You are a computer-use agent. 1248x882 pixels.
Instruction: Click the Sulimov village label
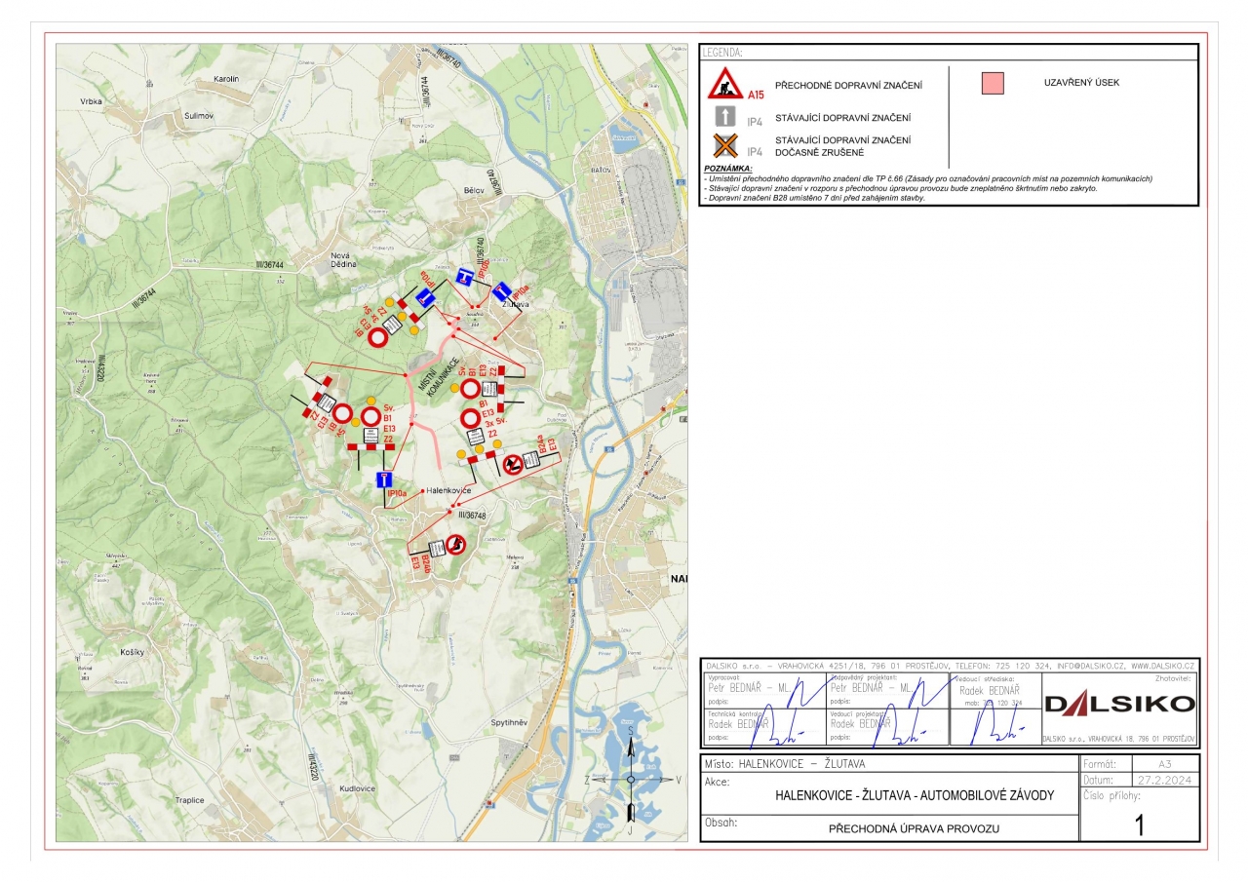pos(199,115)
